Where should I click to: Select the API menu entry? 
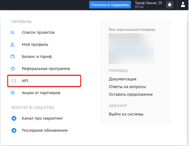tap(25, 81)
